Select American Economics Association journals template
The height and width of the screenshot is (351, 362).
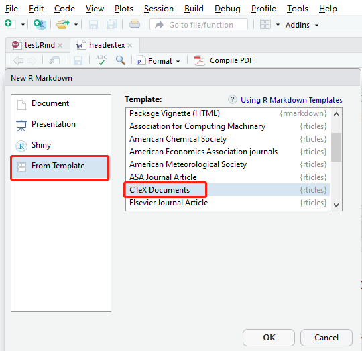[x=228, y=152]
